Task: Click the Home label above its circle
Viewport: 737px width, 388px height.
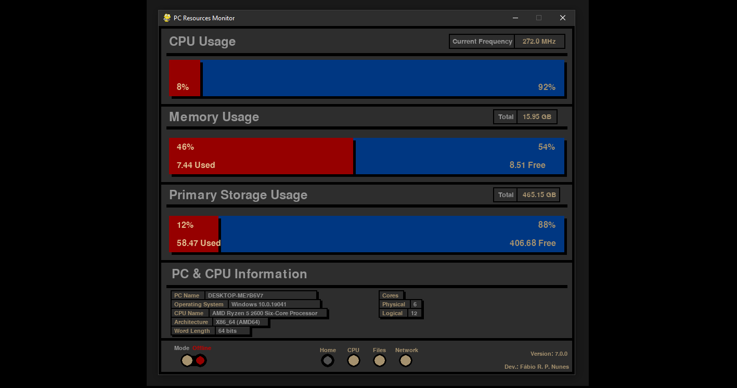Action: click(328, 350)
